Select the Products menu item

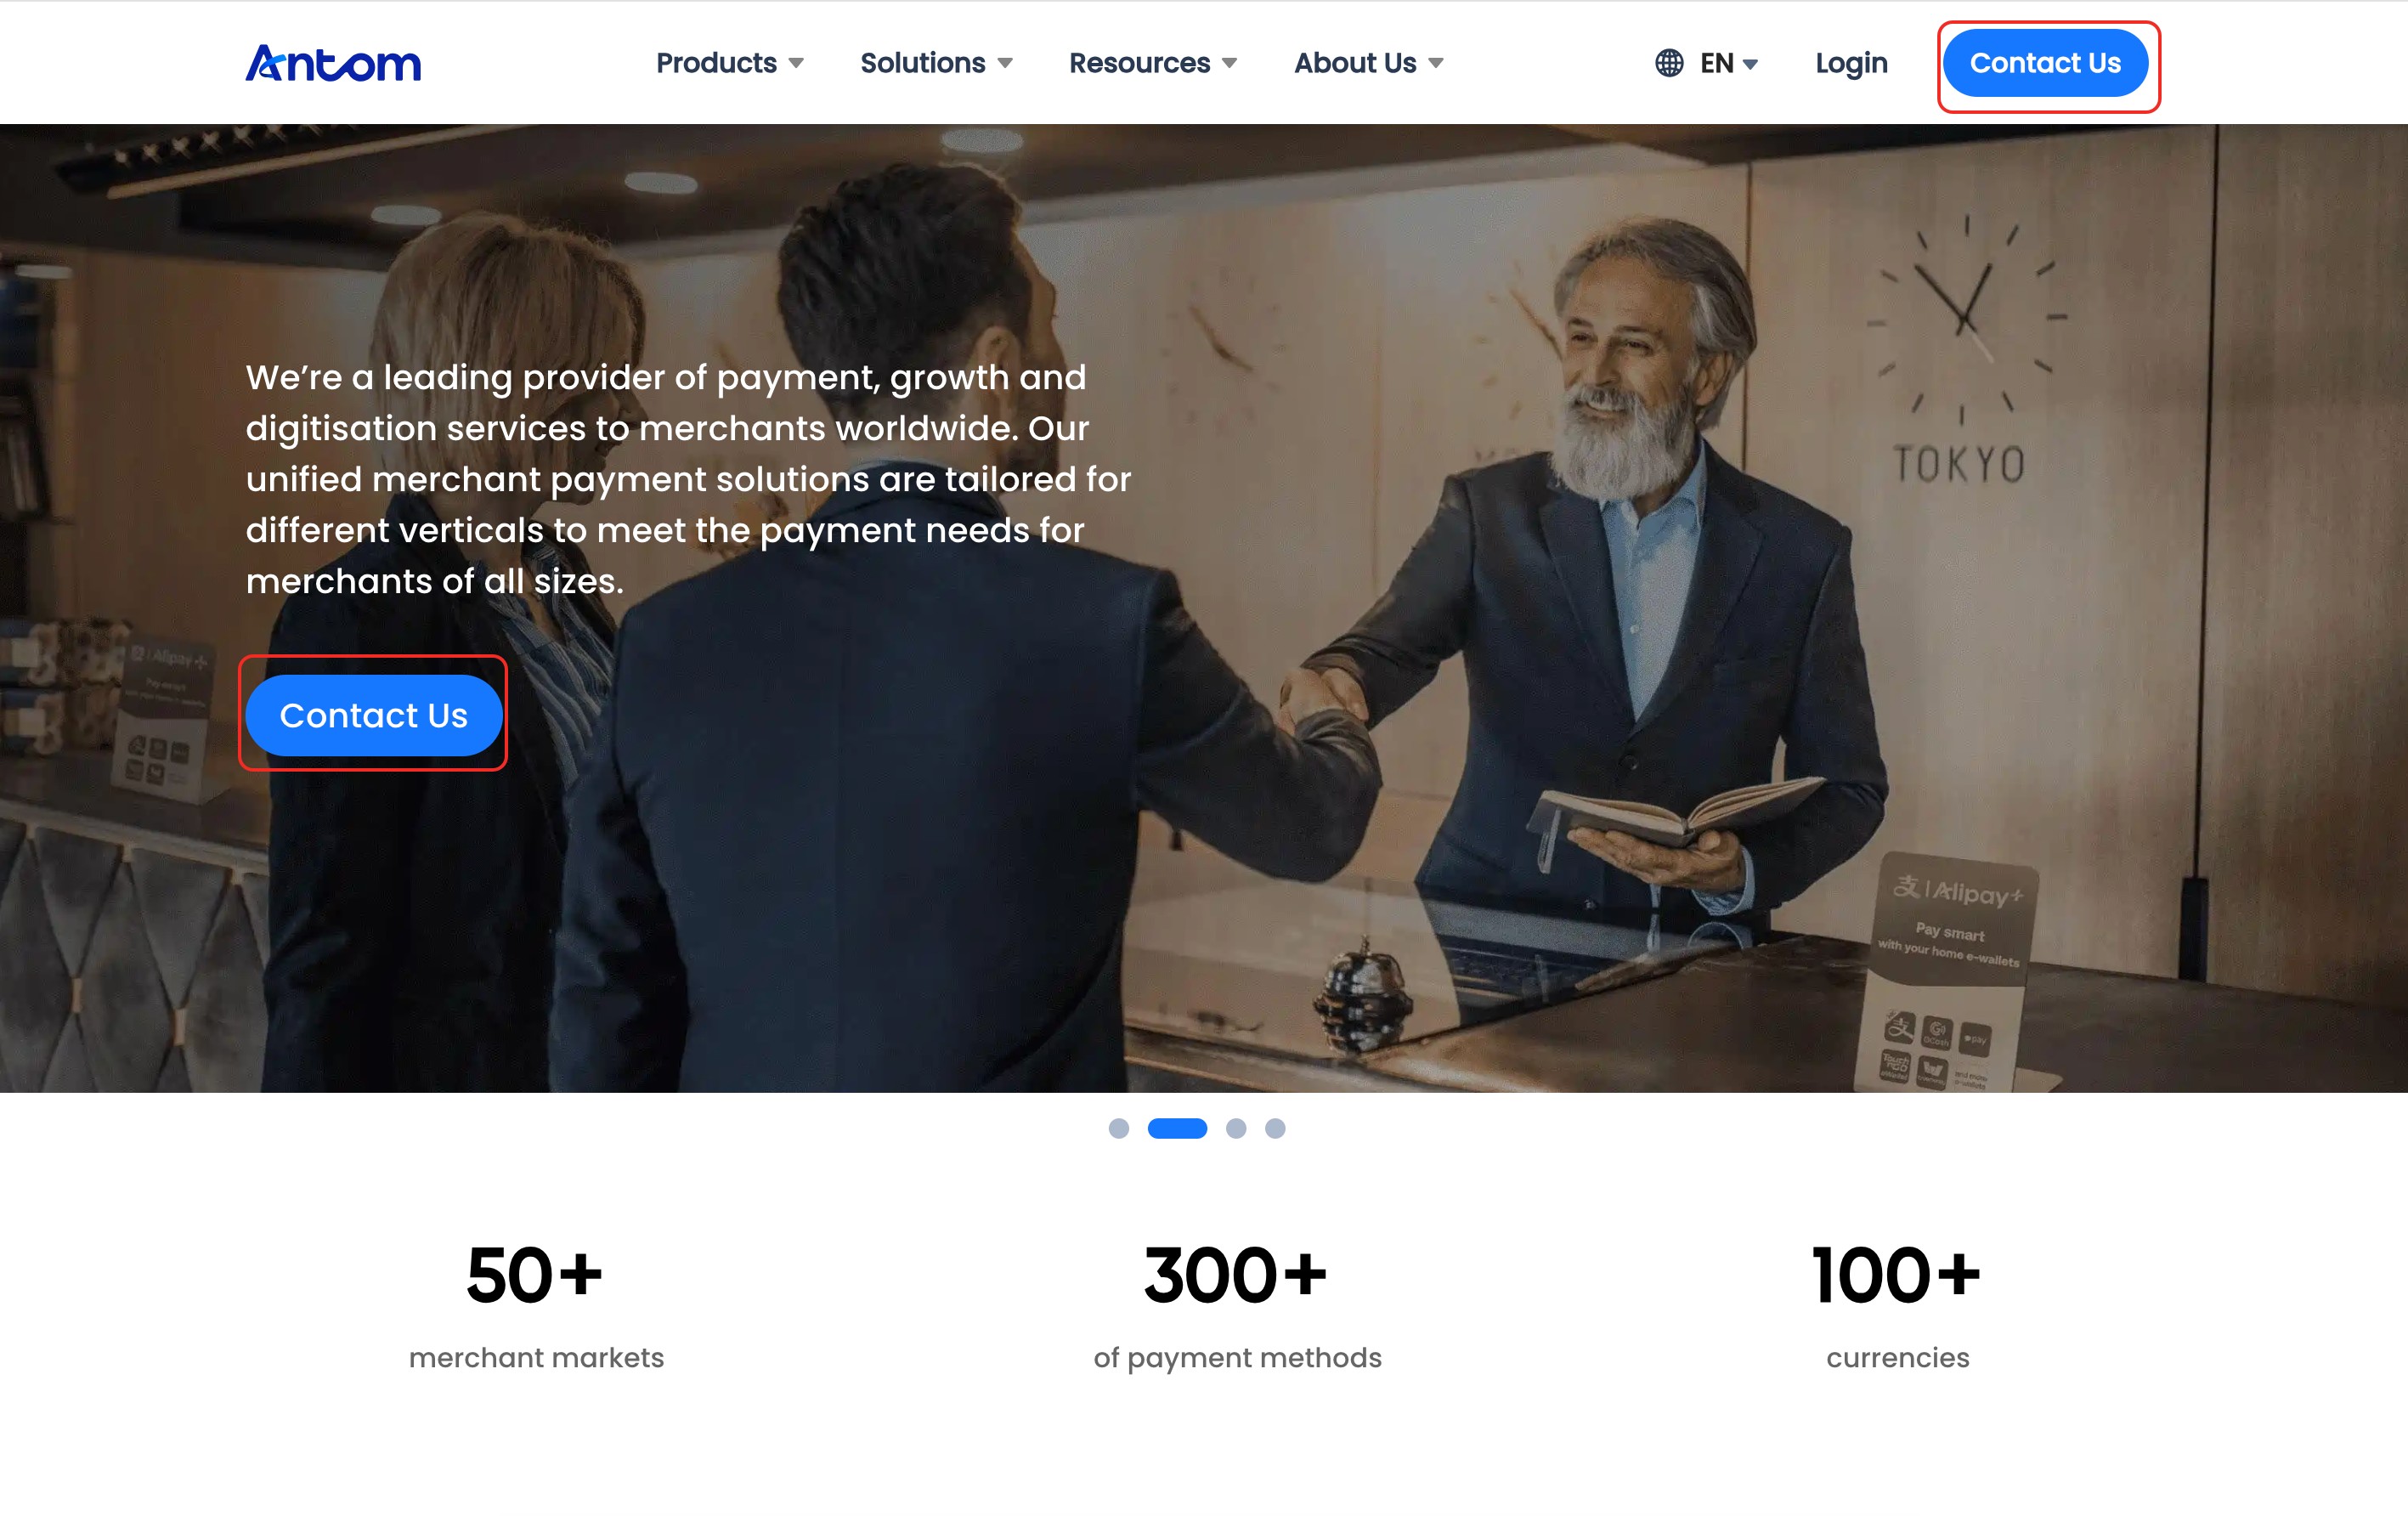point(716,63)
